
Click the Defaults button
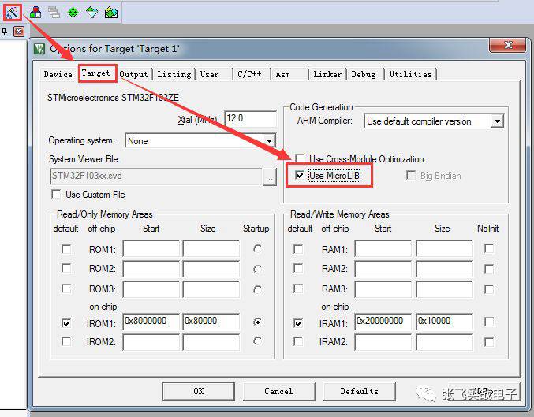[359, 391]
